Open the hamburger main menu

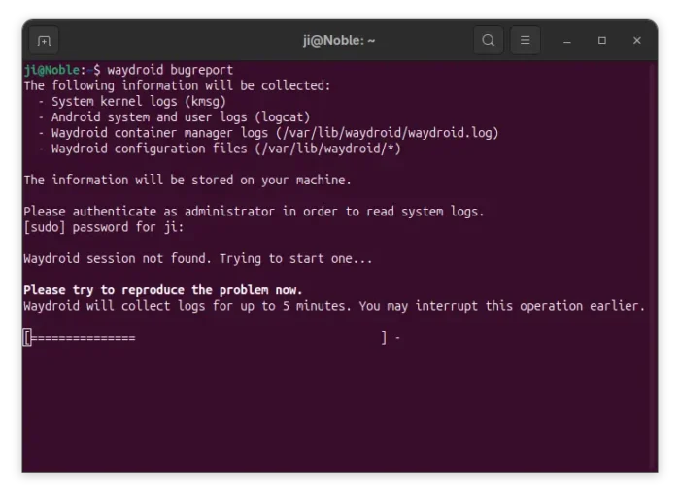point(525,41)
